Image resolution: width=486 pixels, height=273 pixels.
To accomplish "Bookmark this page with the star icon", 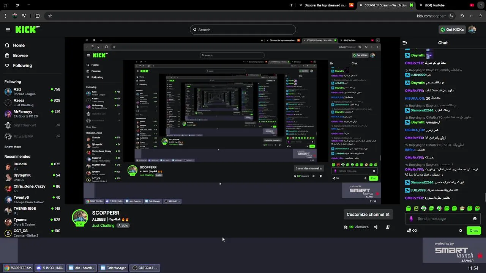I will coord(50,16).
